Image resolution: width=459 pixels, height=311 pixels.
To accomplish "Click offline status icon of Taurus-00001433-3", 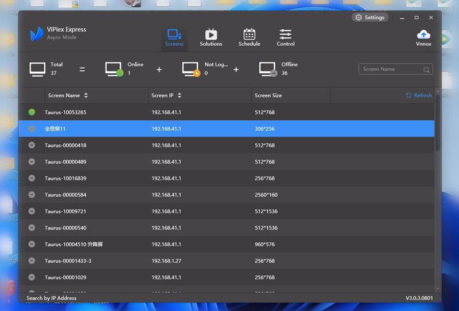I will coord(32,261).
